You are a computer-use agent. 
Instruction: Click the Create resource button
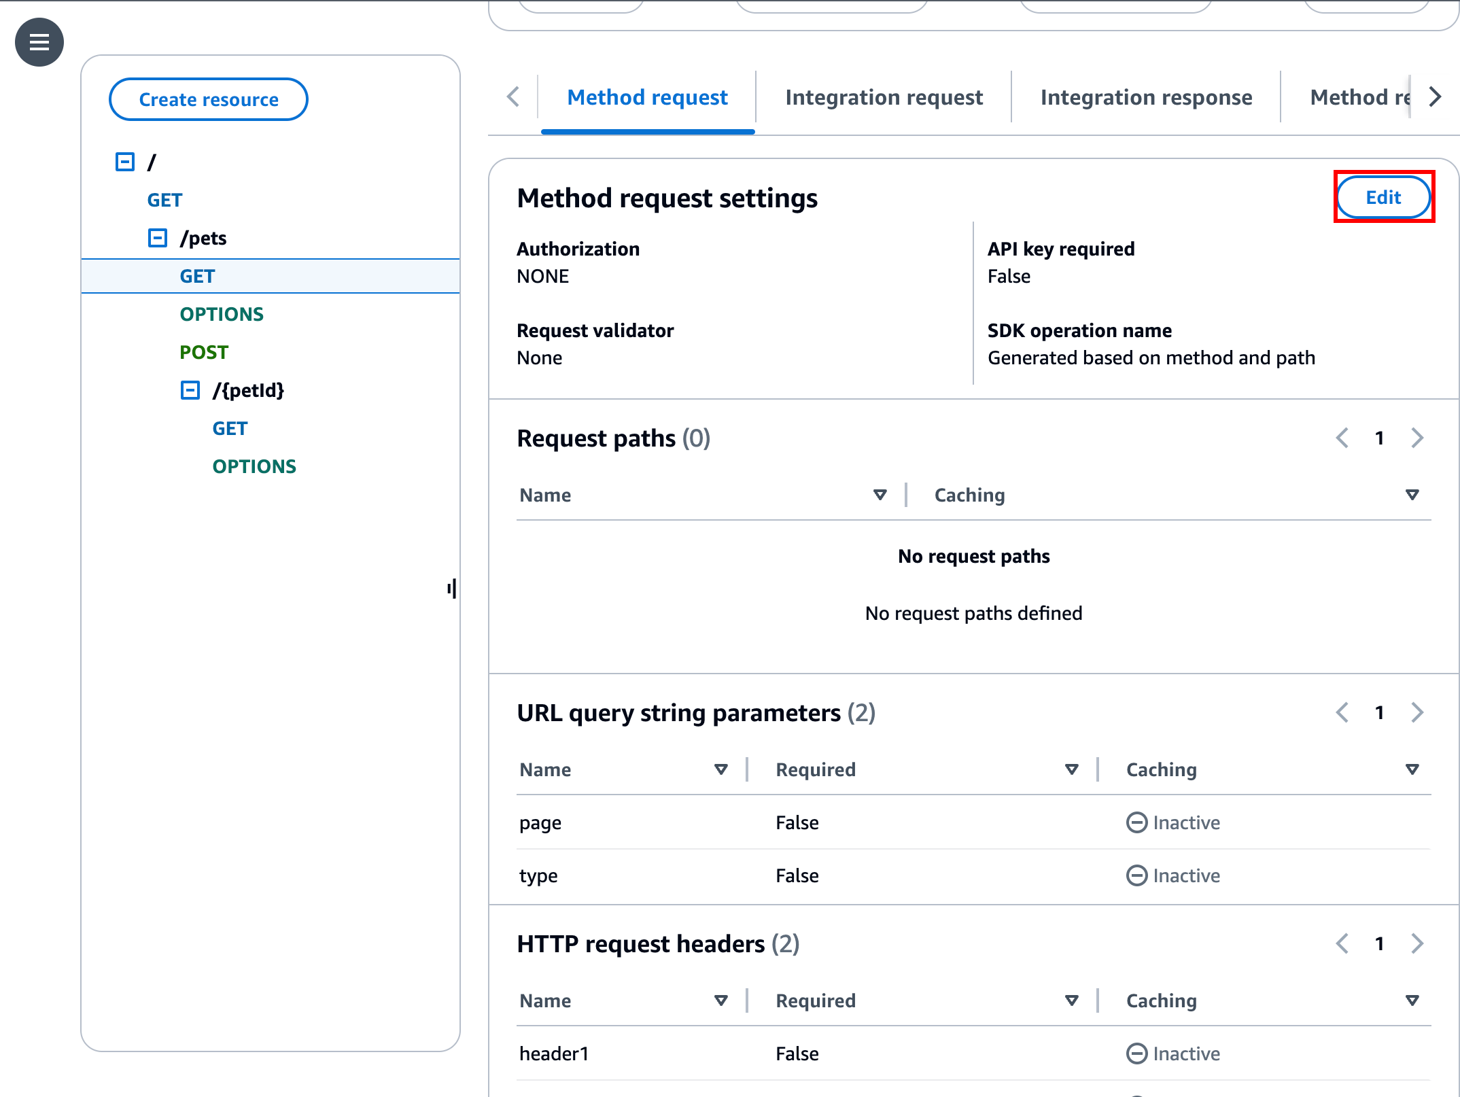pos(208,99)
